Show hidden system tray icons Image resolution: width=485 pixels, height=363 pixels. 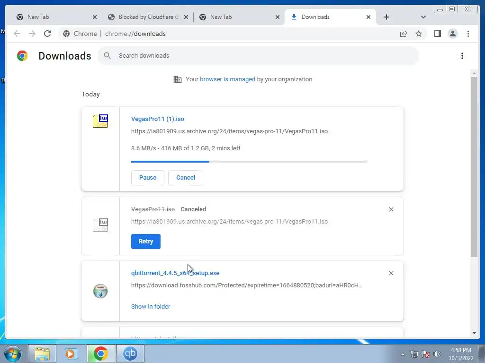403,354
